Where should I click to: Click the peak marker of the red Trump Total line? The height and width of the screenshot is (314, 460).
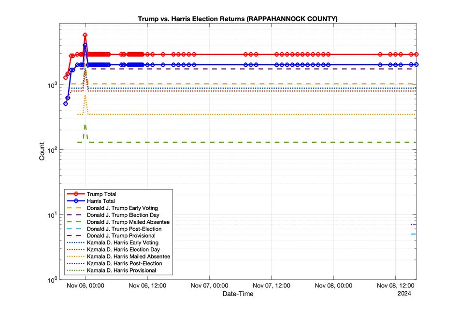[85, 35]
